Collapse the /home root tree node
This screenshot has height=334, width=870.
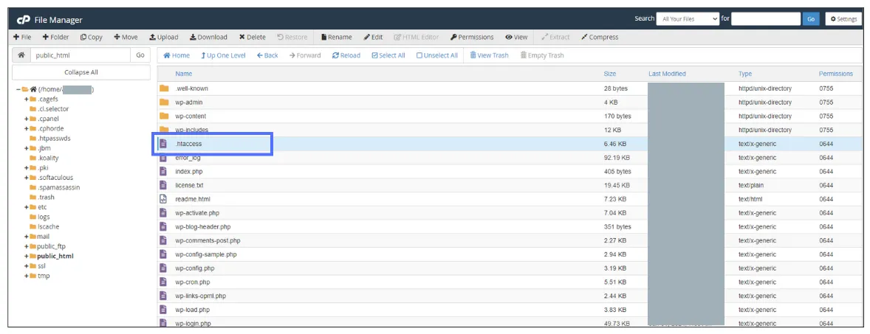18,89
